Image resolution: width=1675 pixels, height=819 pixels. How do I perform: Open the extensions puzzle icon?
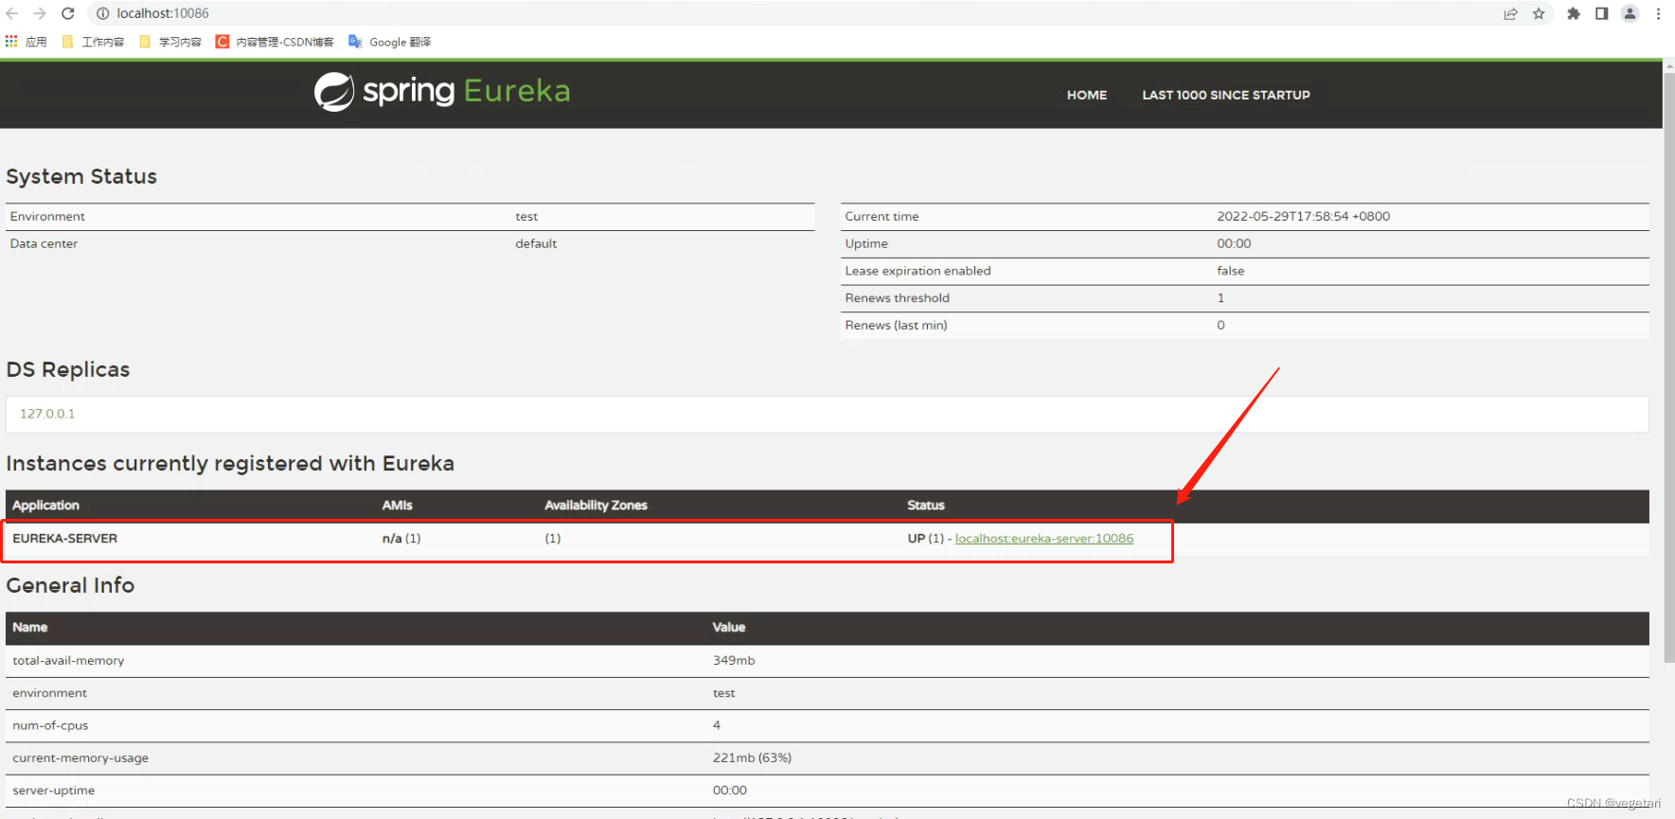[1574, 13]
